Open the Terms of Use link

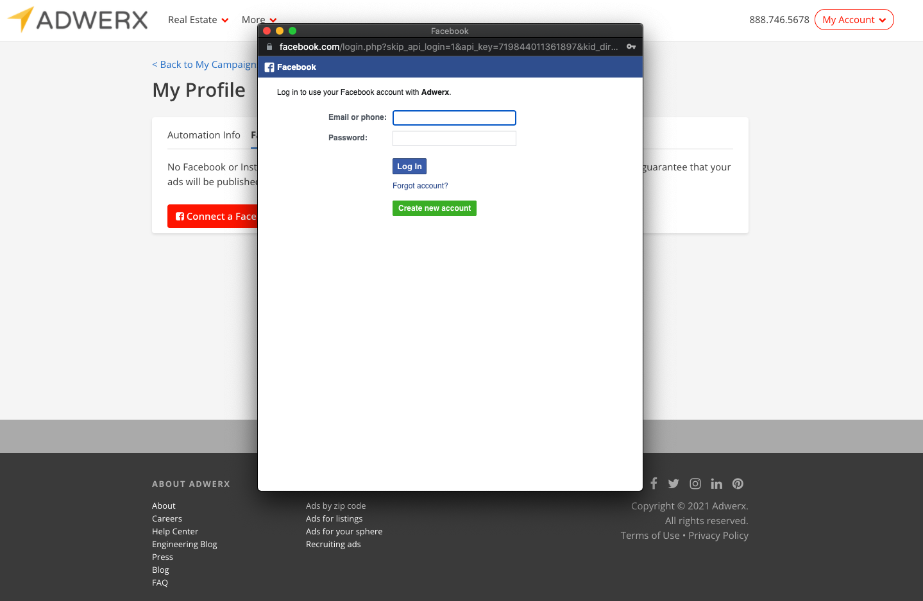650,536
